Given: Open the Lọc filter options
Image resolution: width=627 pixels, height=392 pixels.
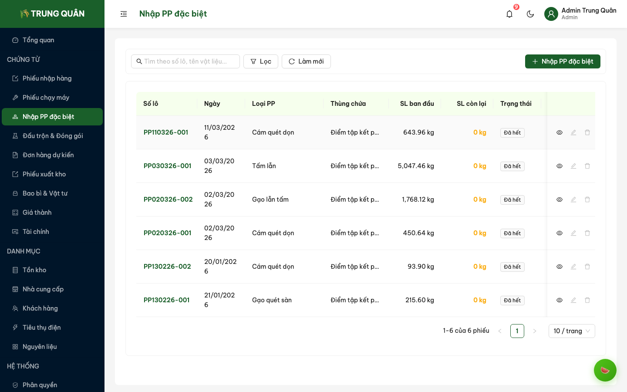Looking at the screenshot, I should (x=261, y=61).
